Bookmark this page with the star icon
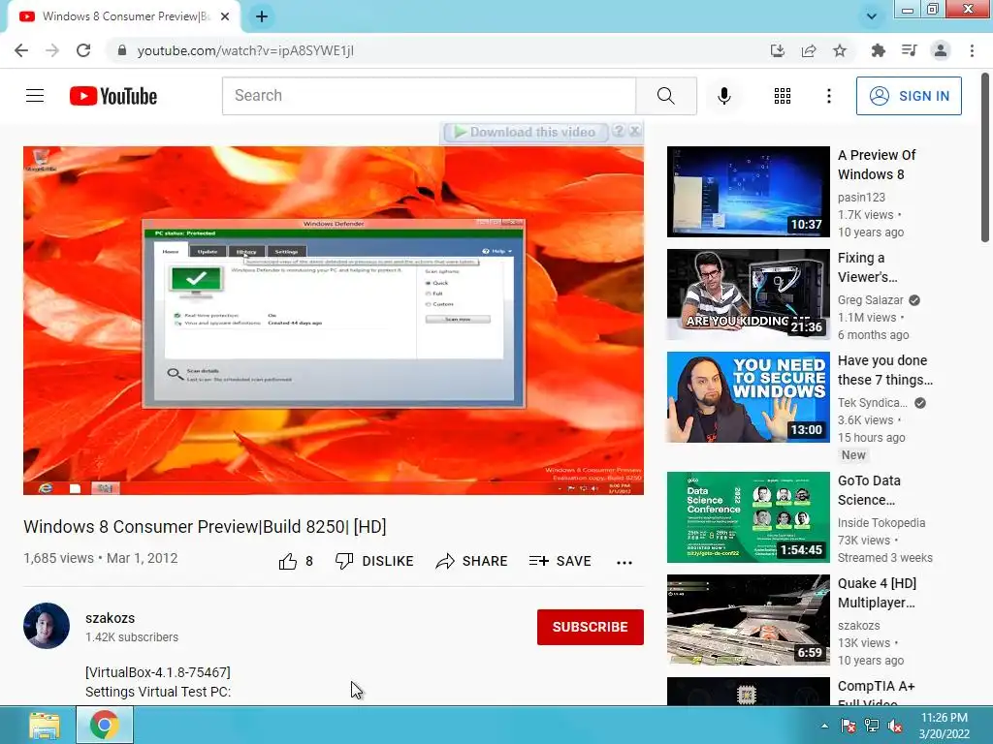This screenshot has width=993, height=744. pos(840,50)
